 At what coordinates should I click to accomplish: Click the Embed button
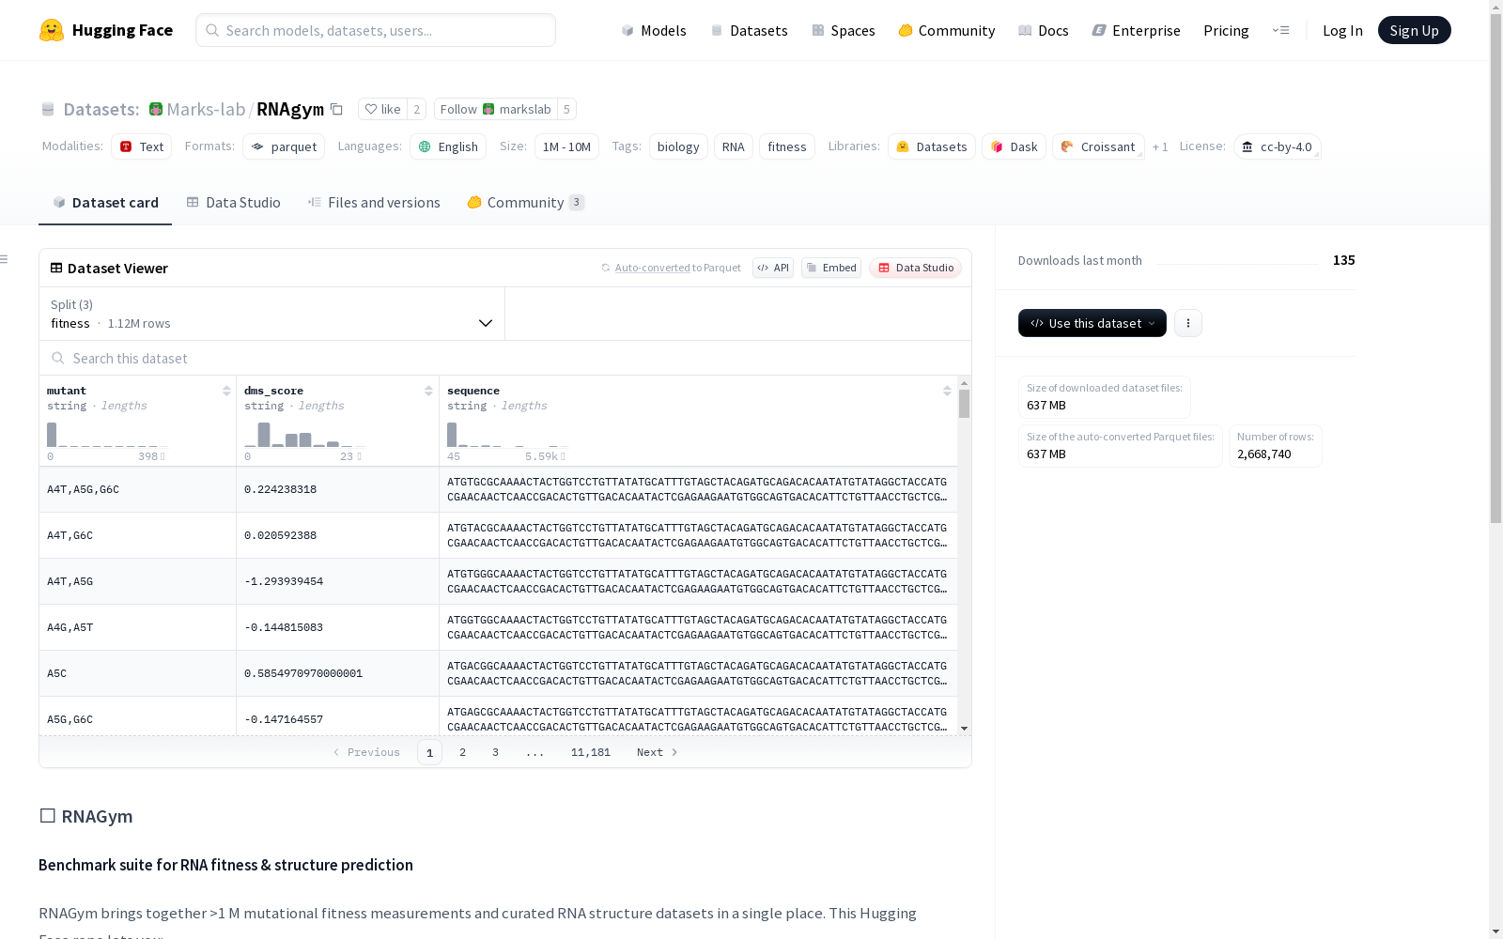(x=831, y=268)
